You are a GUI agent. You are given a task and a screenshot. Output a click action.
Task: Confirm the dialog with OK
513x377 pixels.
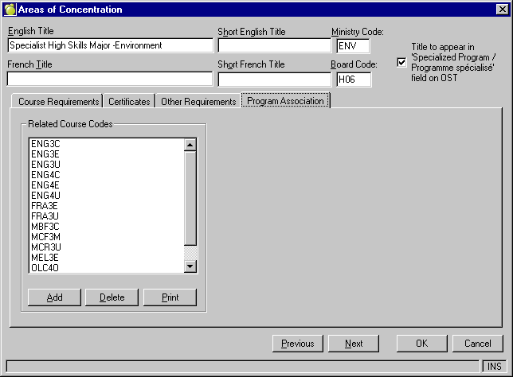[x=421, y=344]
